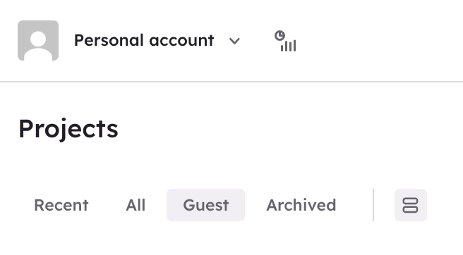
Task: Click the Projects heading
Action: click(x=68, y=129)
